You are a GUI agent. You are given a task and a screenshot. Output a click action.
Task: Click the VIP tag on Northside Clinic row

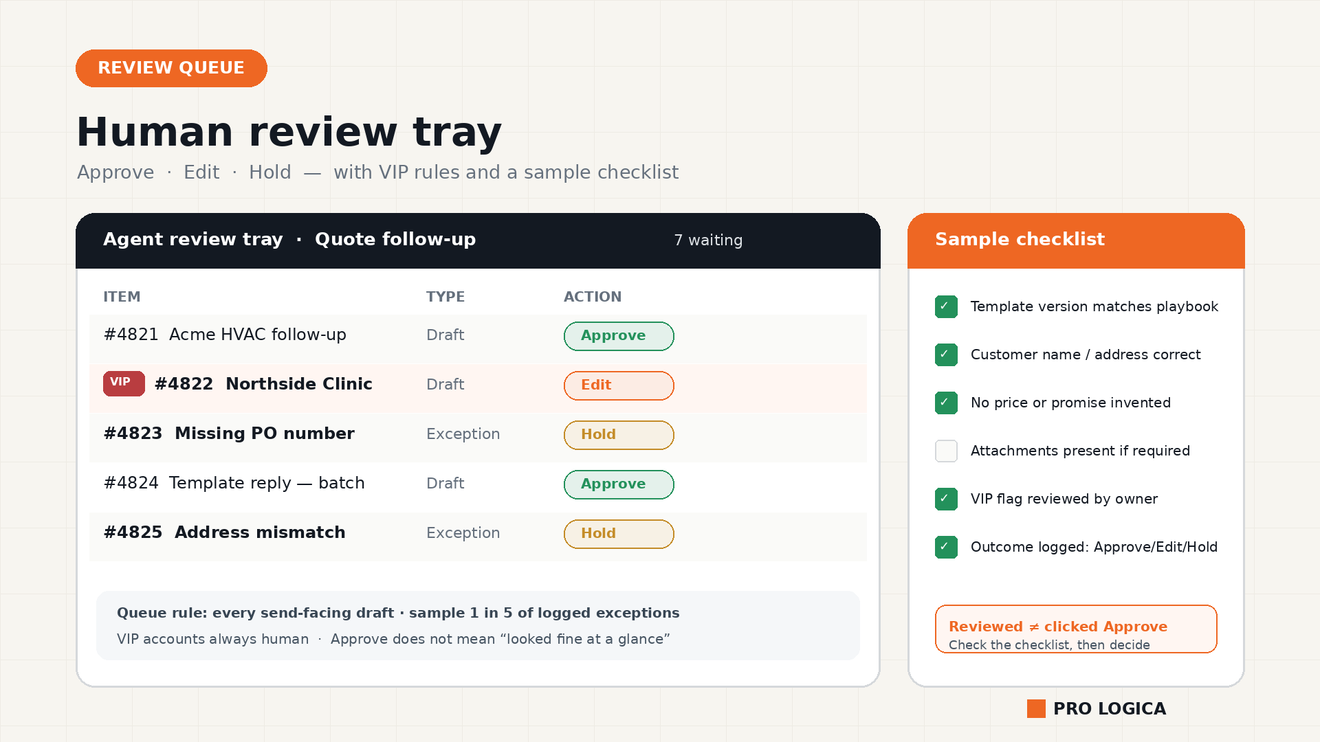(x=124, y=383)
